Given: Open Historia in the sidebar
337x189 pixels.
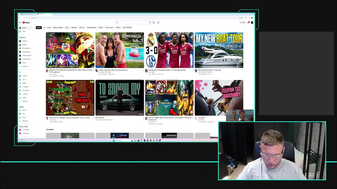Looking at the screenshot, I should click(25, 80).
